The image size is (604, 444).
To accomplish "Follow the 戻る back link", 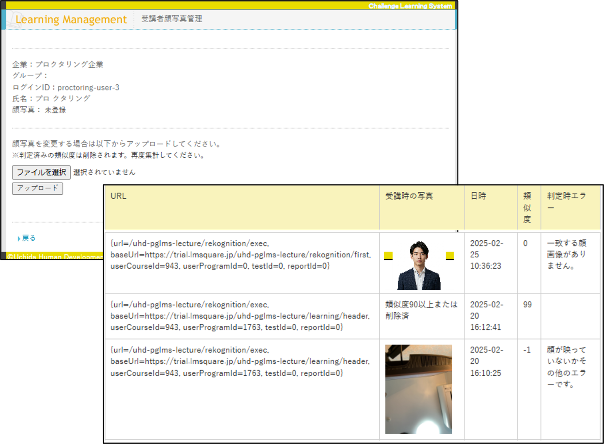I will pos(28,238).
